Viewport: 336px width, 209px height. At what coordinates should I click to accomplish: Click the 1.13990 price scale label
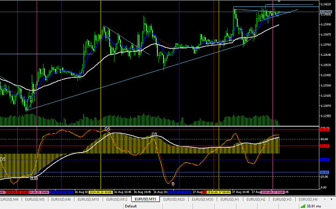pyautogui.click(x=326, y=24)
